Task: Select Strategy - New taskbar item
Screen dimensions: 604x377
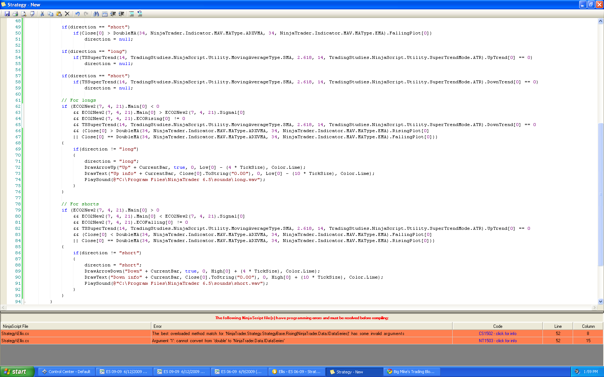Action: click(354, 372)
